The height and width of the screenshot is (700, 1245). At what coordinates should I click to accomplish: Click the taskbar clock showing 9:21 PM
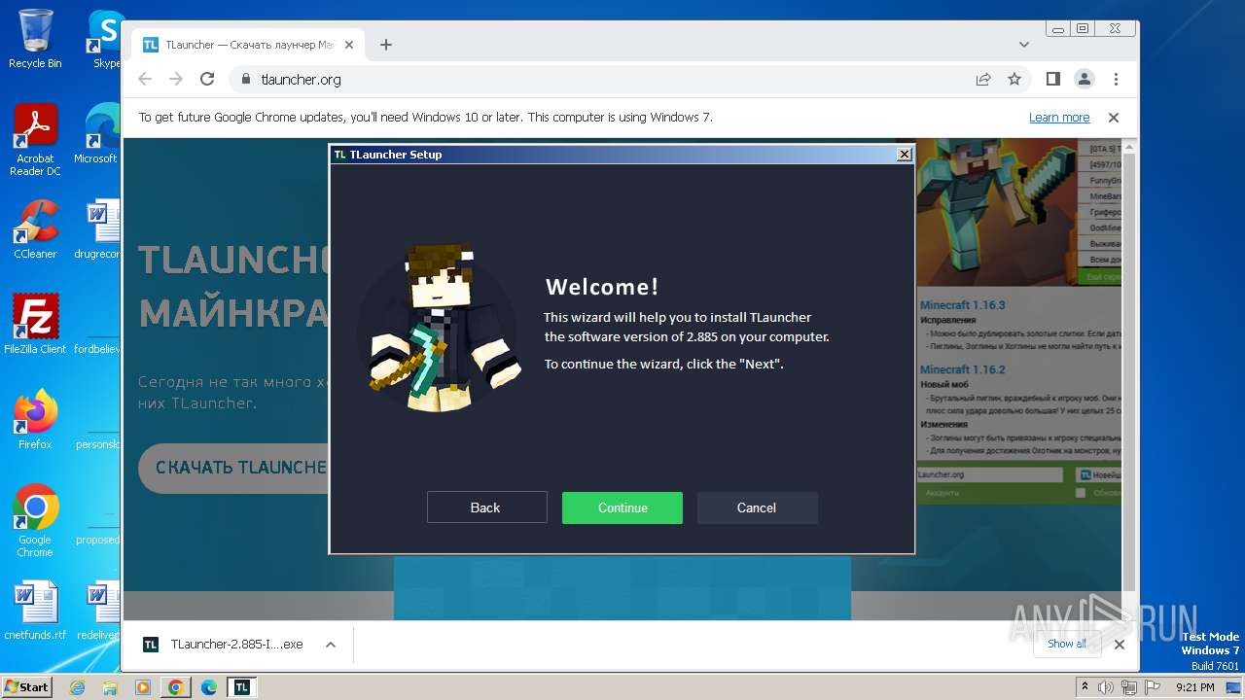tap(1195, 687)
